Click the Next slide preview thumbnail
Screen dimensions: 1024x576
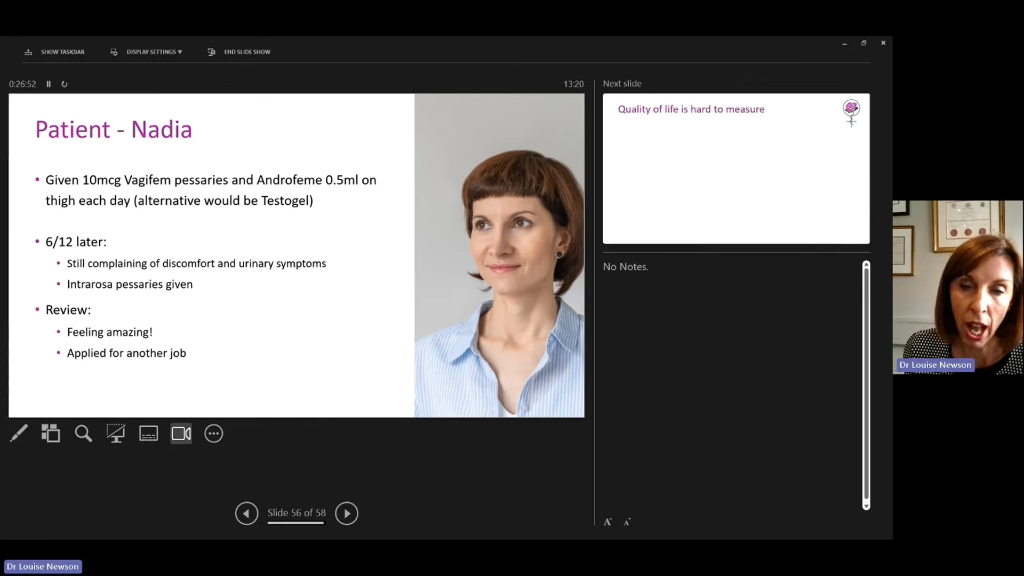[x=735, y=167]
